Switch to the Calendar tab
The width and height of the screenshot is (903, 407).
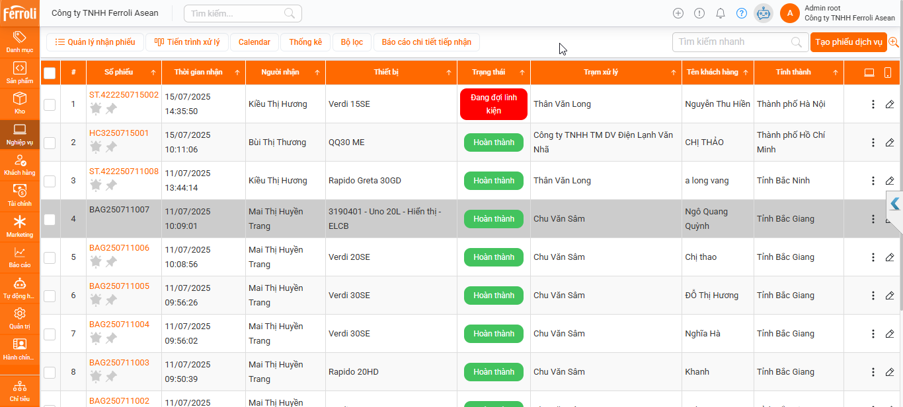tap(255, 42)
